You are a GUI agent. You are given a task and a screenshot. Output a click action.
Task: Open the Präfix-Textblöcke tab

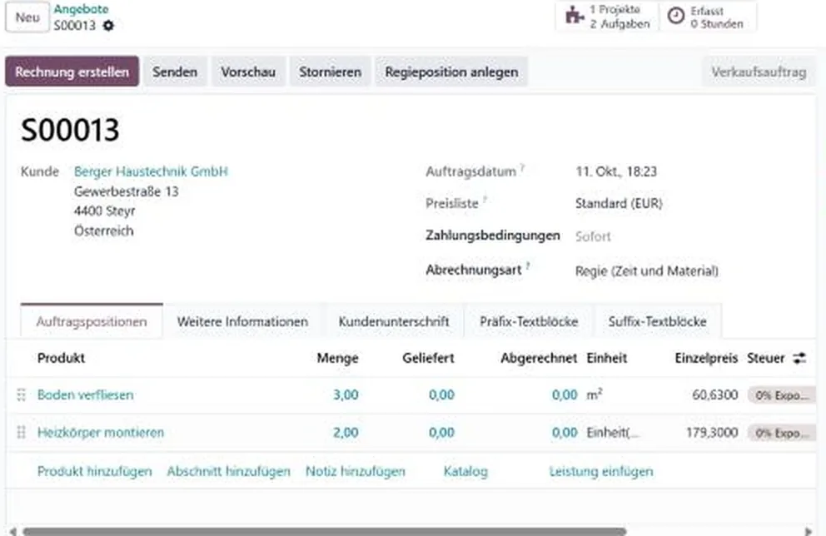pyautogui.click(x=529, y=321)
